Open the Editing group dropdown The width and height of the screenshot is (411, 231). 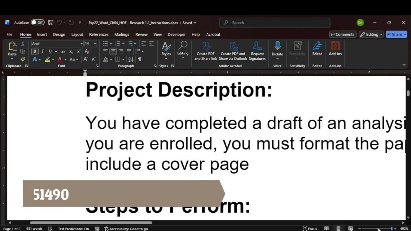pos(183,50)
